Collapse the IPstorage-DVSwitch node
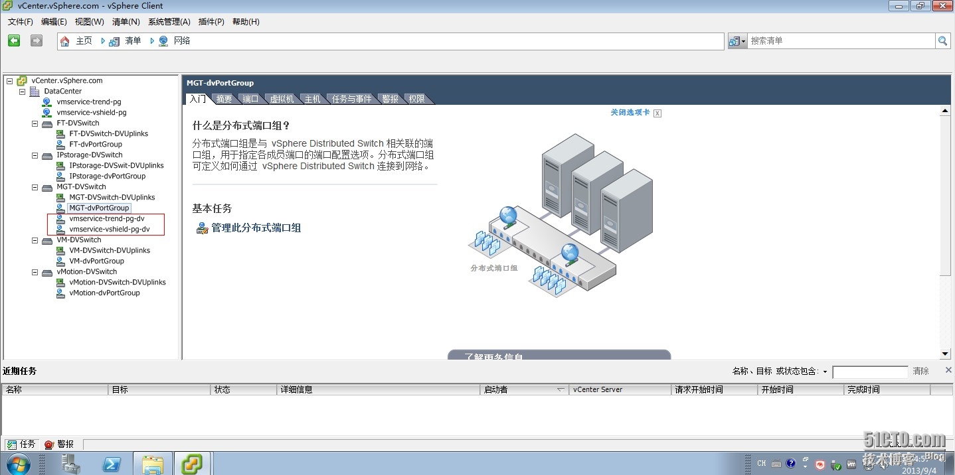This screenshot has height=475, width=955. 35,155
